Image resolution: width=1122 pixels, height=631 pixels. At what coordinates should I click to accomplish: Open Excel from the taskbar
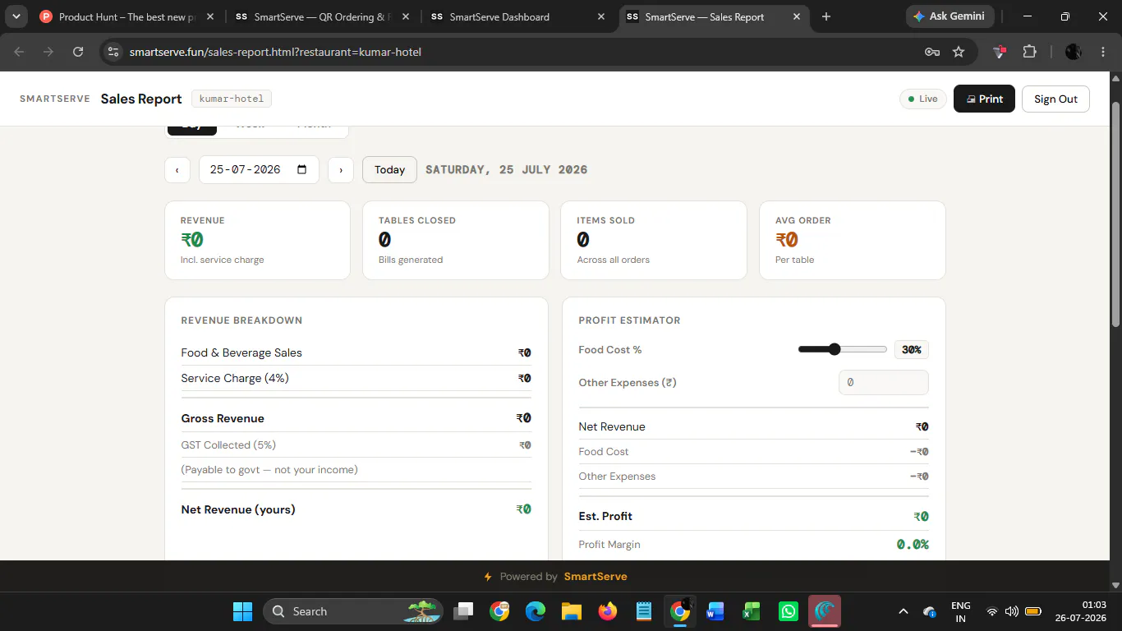click(751, 611)
